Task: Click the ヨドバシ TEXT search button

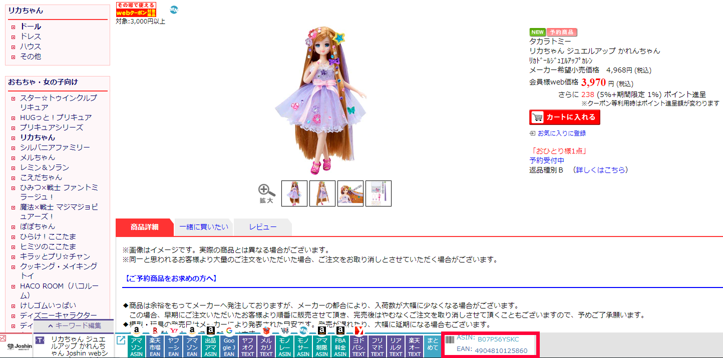Action: (358, 346)
